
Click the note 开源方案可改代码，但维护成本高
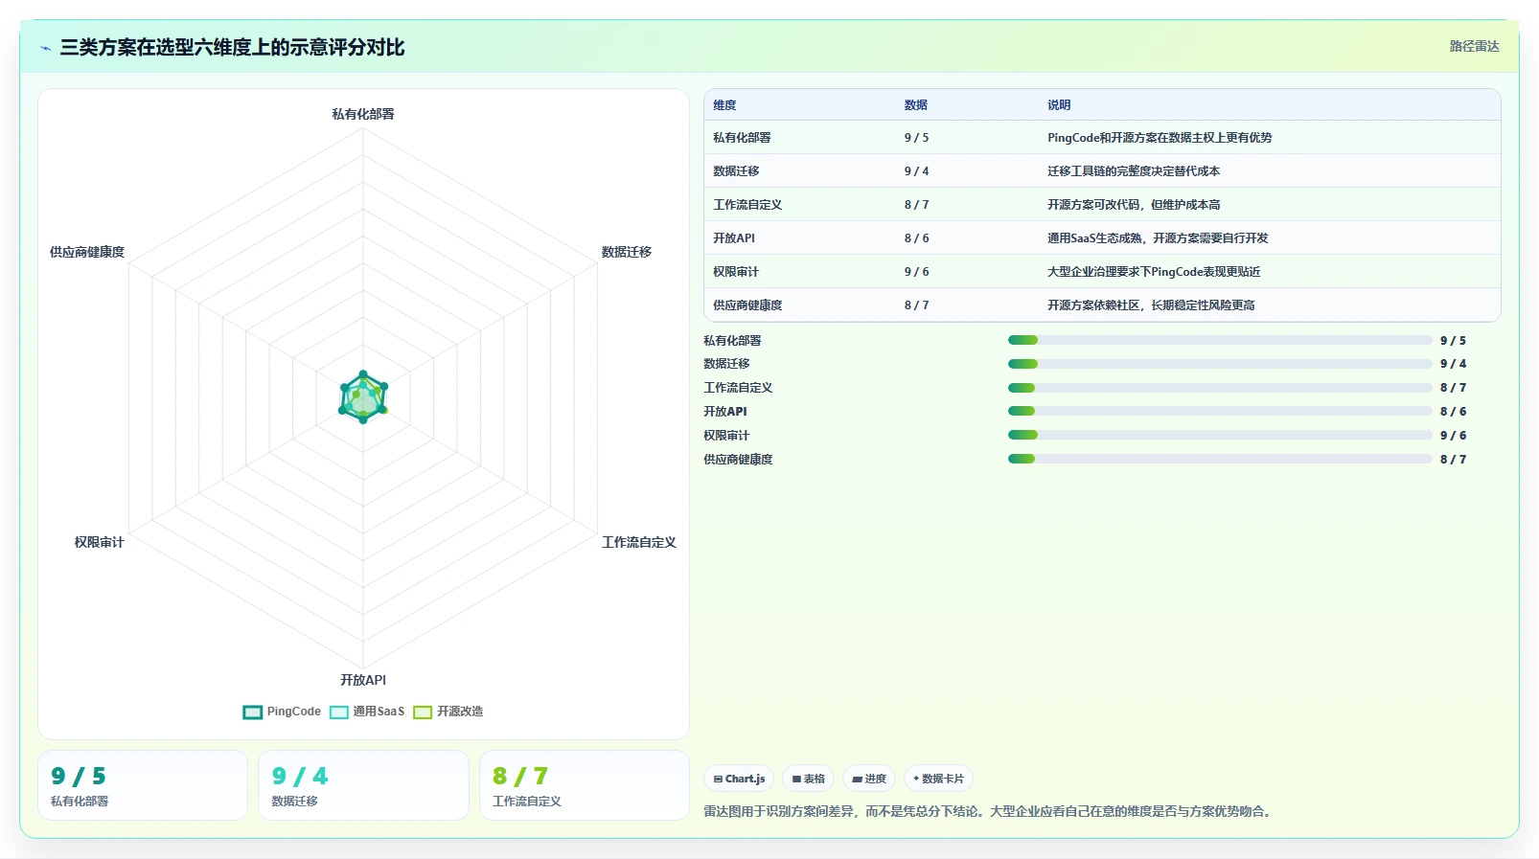pyautogui.click(x=1134, y=205)
